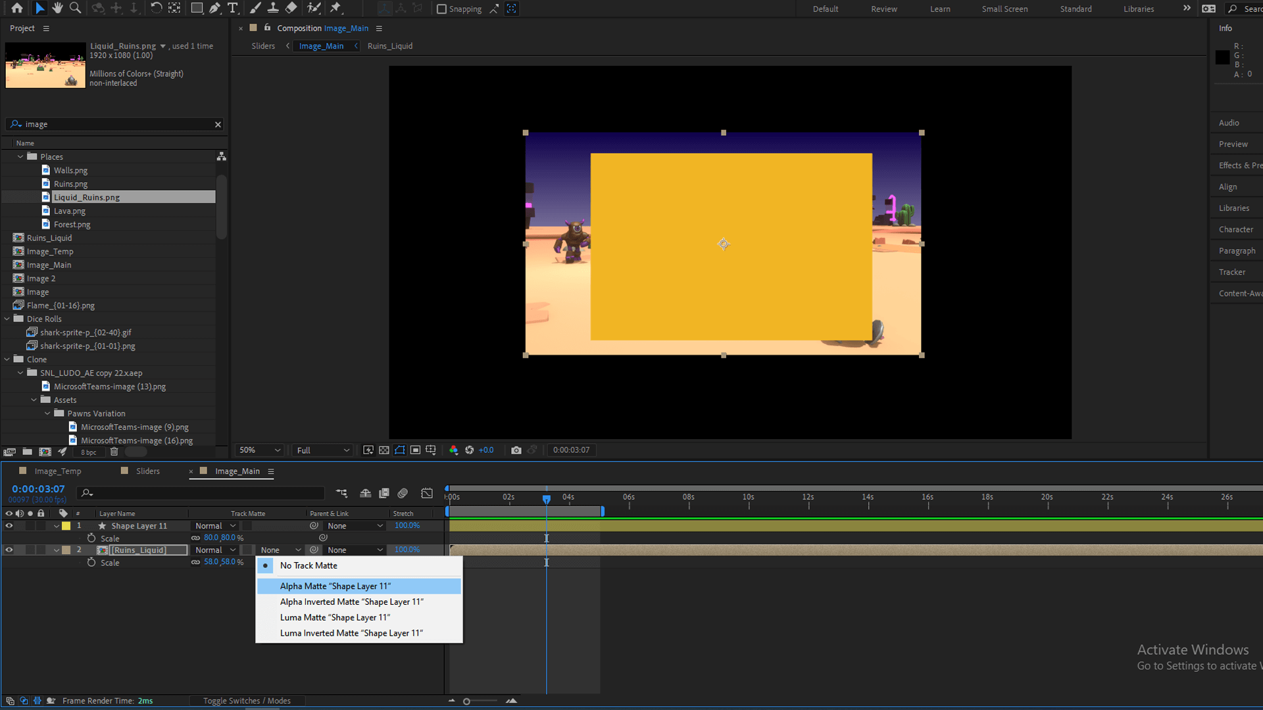This screenshot has height=710, width=1263.
Task: Enable Snapping in the toolbar
Action: tap(441, 9)
